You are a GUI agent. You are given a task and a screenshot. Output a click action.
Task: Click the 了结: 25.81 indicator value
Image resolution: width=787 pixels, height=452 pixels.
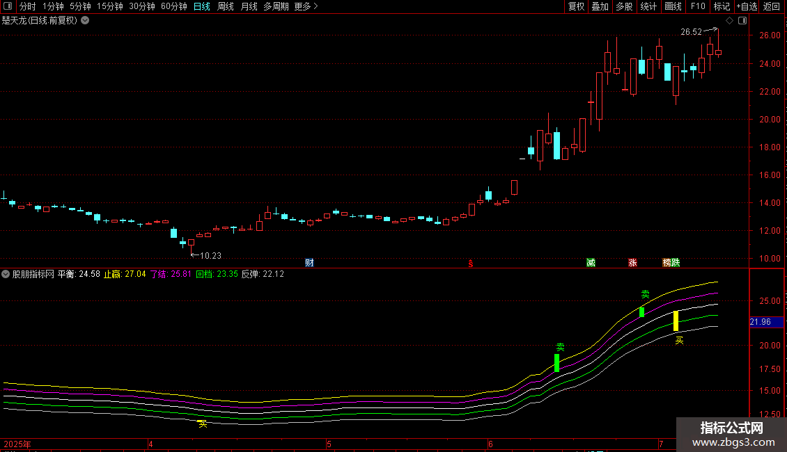click(171, 274)
